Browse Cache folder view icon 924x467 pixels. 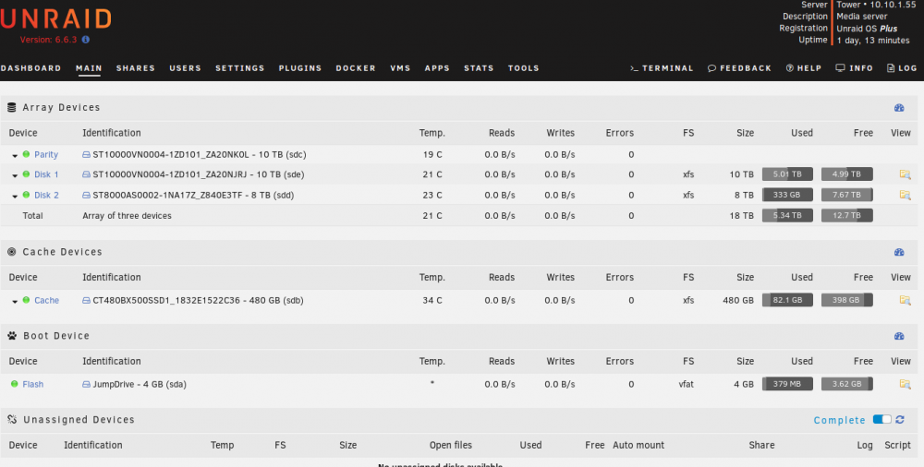[x=905, y=300]
